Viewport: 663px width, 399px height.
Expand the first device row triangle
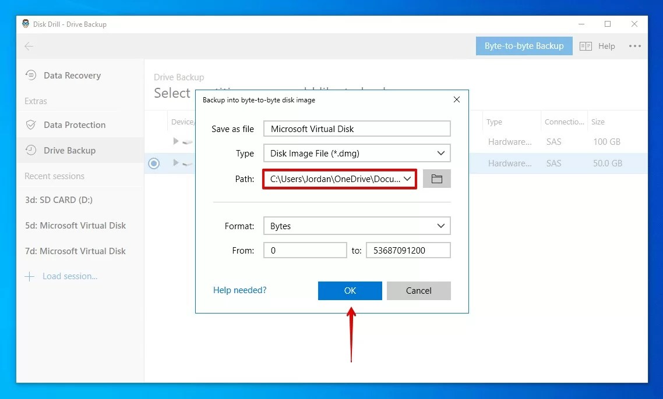coord(175,141)
